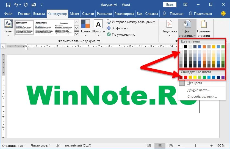Pick the black theme color swatch
The width and height of the screenshot is (230, 149).
186,47
